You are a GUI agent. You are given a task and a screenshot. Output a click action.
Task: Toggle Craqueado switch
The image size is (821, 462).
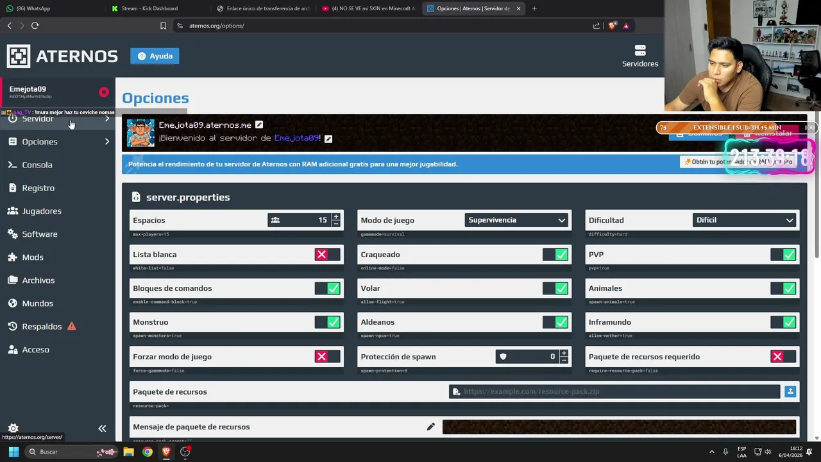pos(555,255)
